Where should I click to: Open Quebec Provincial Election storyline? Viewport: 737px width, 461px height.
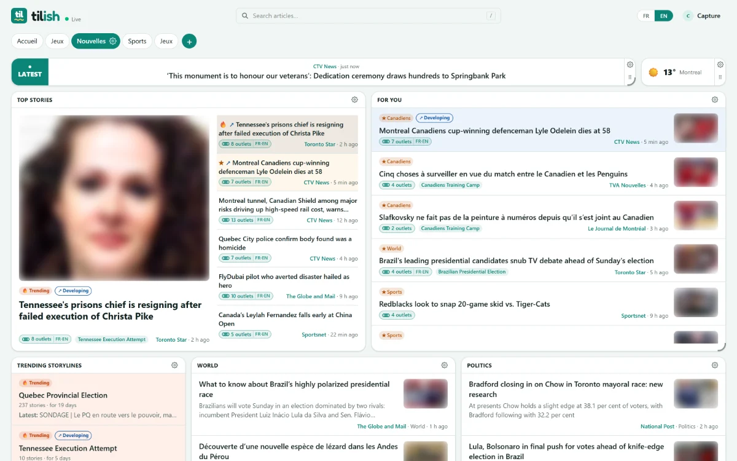click(63, 395)
